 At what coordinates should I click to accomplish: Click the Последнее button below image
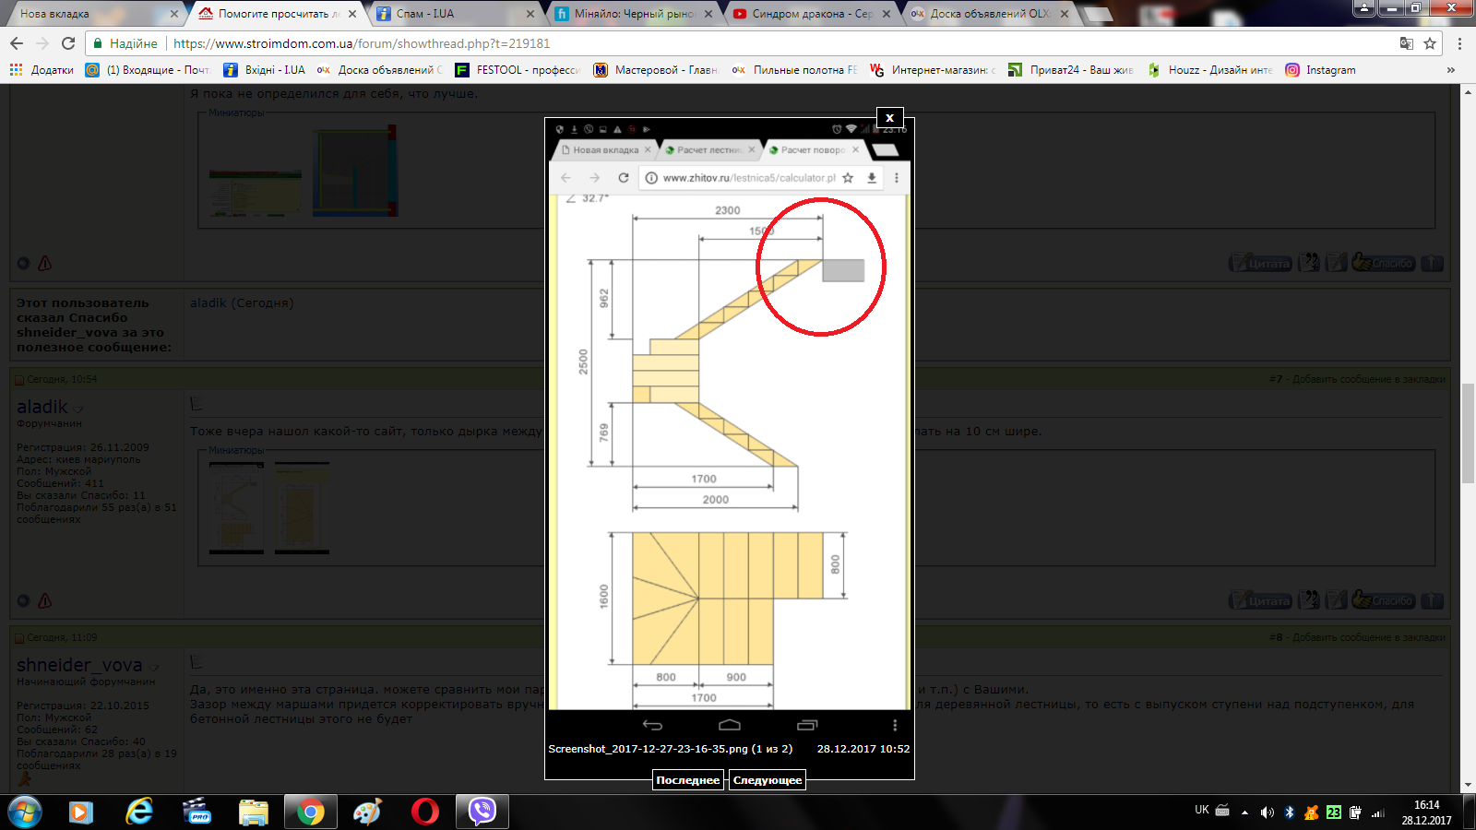687,780
